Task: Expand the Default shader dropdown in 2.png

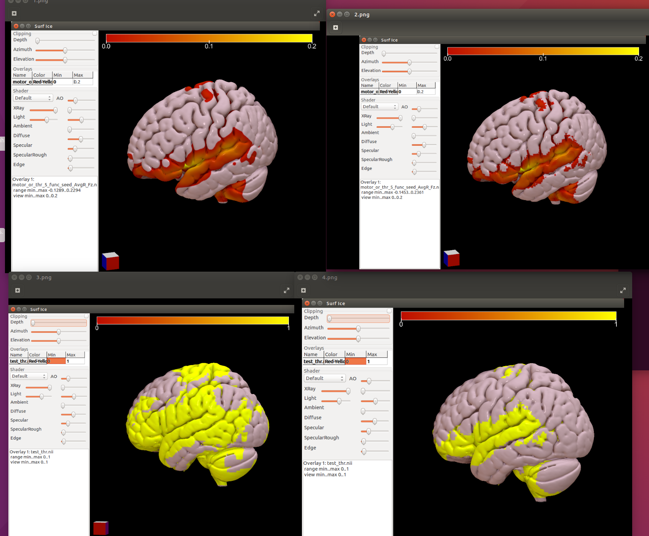Action: pyautogui.click(x=379, y=107)
